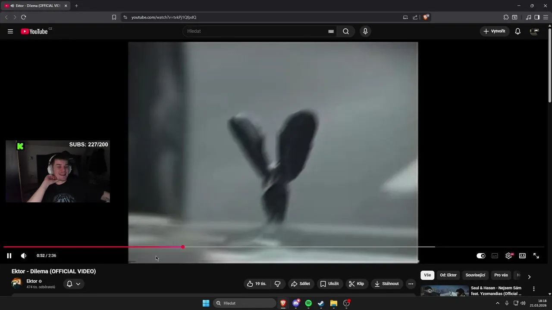
Task: Open Brave Shields lion icon
Action: click(426, 17)
